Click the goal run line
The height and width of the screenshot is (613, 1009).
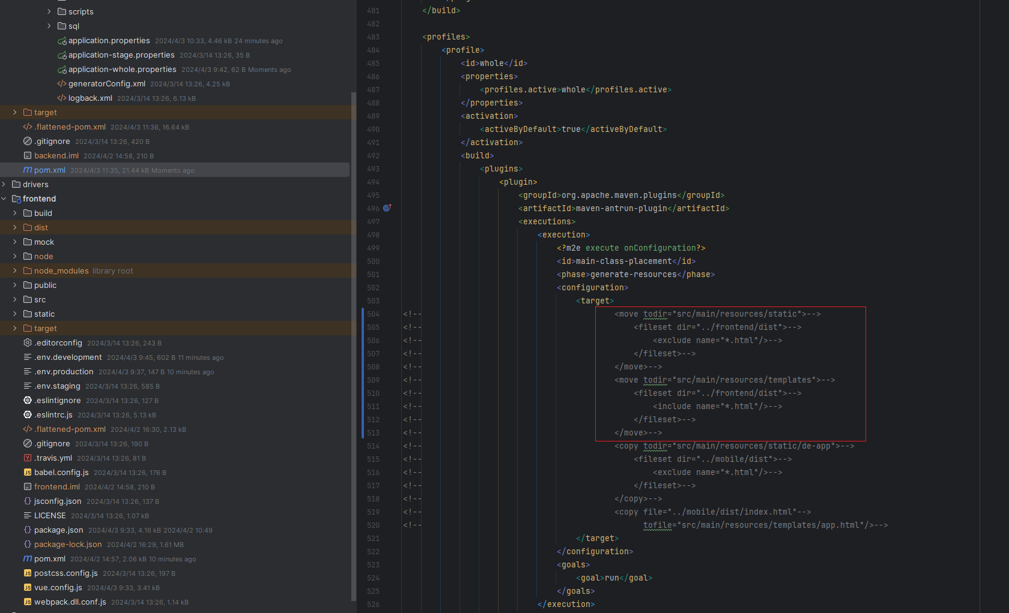(614, 578)
